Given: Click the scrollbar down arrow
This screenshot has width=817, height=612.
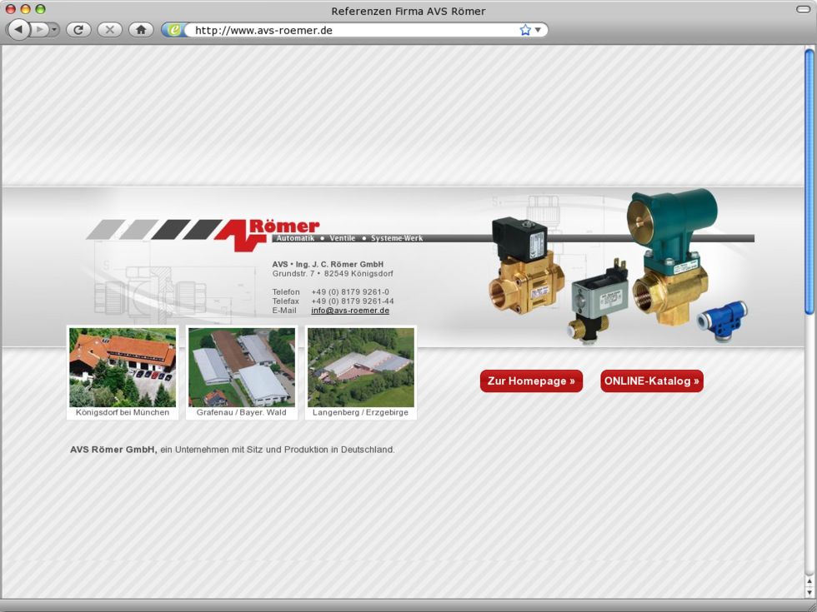Looking at the screenshot, I should click(x=809, y=592).
